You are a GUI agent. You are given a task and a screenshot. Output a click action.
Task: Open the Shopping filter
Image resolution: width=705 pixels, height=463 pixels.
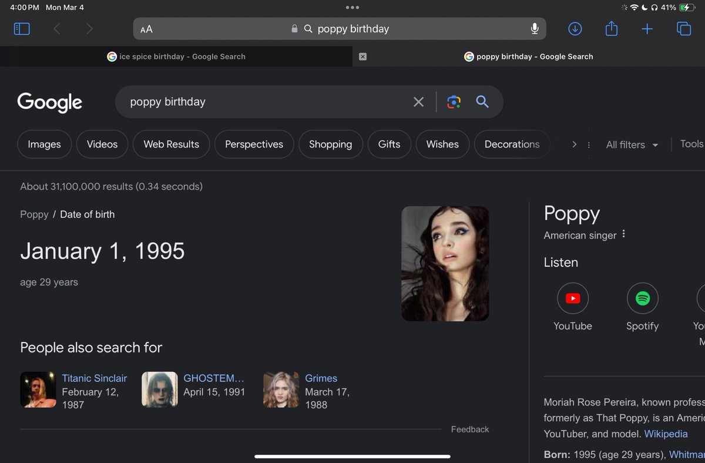click(331, 145)
